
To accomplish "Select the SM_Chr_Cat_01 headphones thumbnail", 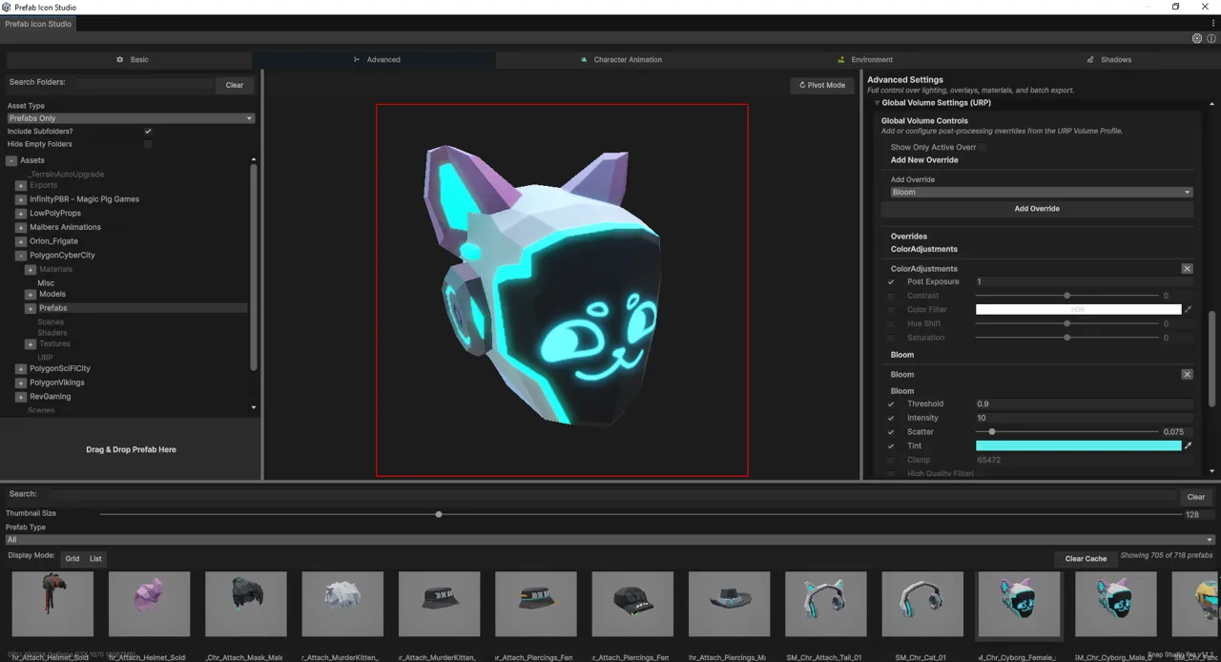I will pyautogui.click(x=922, y=604).
